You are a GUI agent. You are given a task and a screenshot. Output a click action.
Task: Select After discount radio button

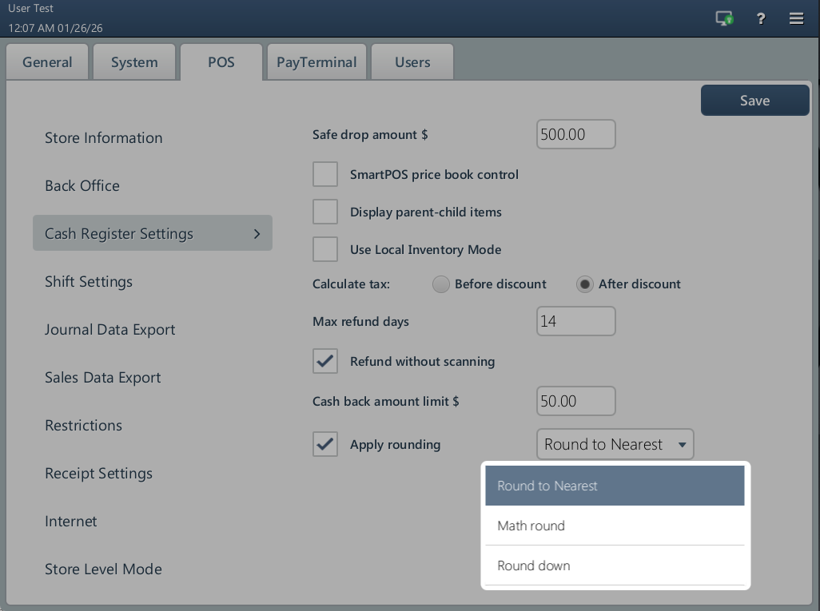click(x=585, y=284)
